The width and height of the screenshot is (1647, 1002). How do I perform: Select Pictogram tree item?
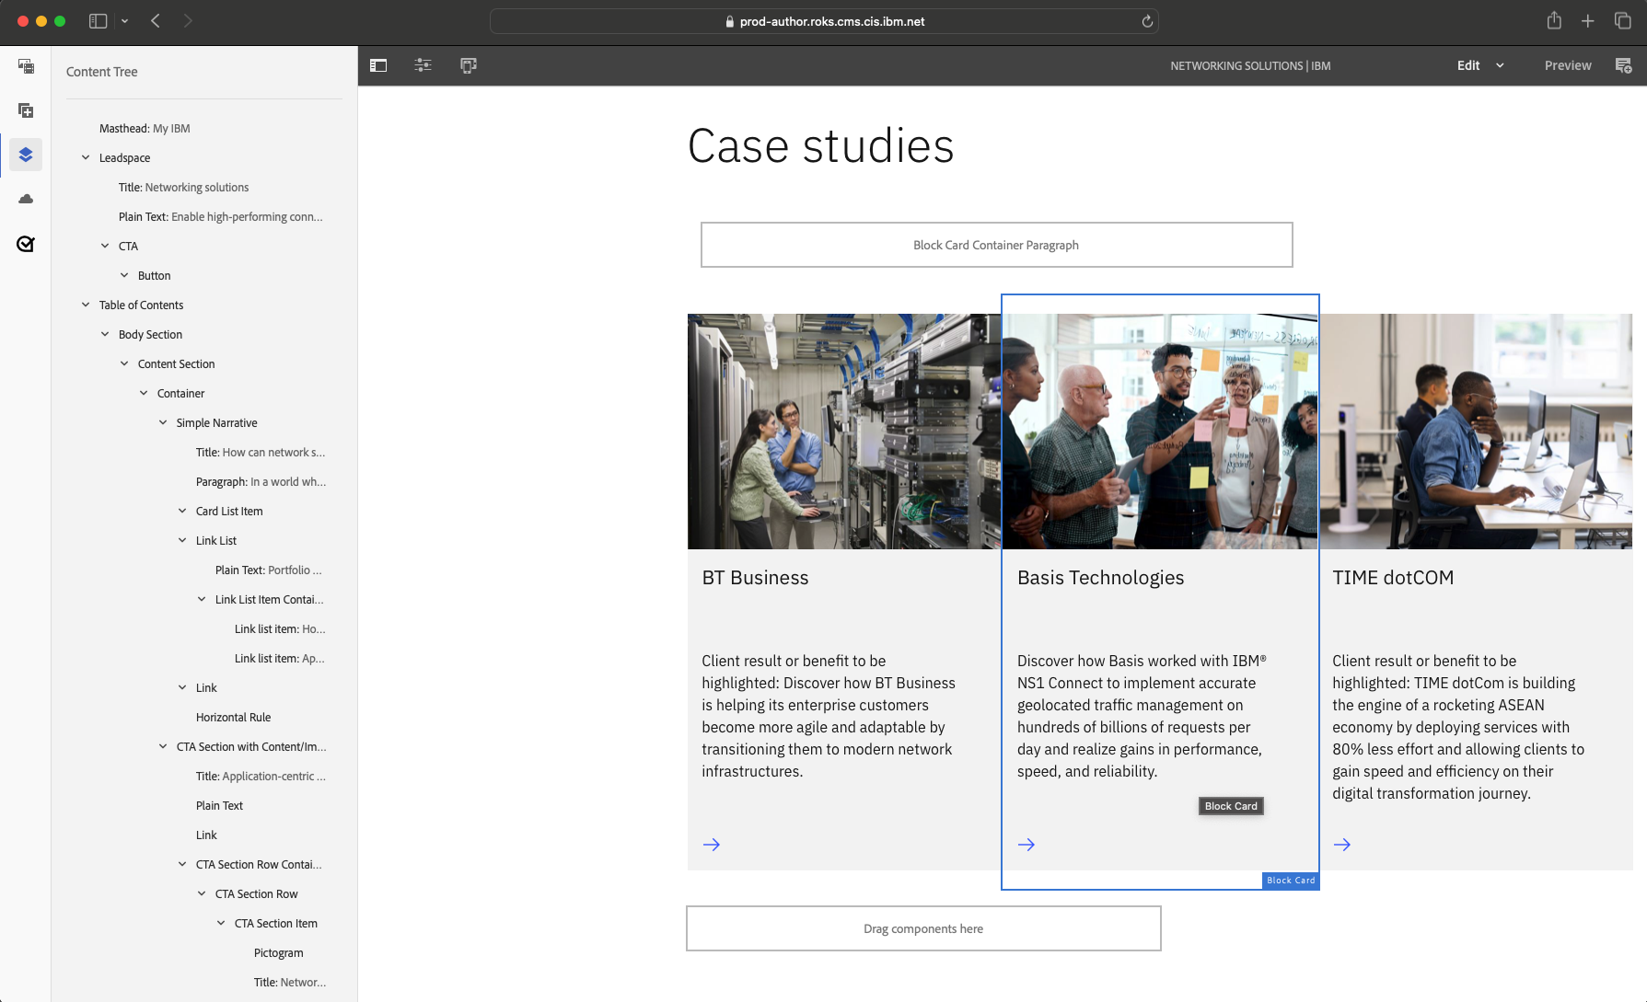click(x=278, y=952)
